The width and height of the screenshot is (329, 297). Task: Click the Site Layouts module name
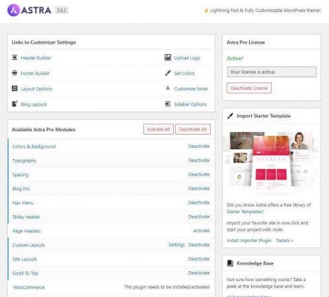(24, 259)
